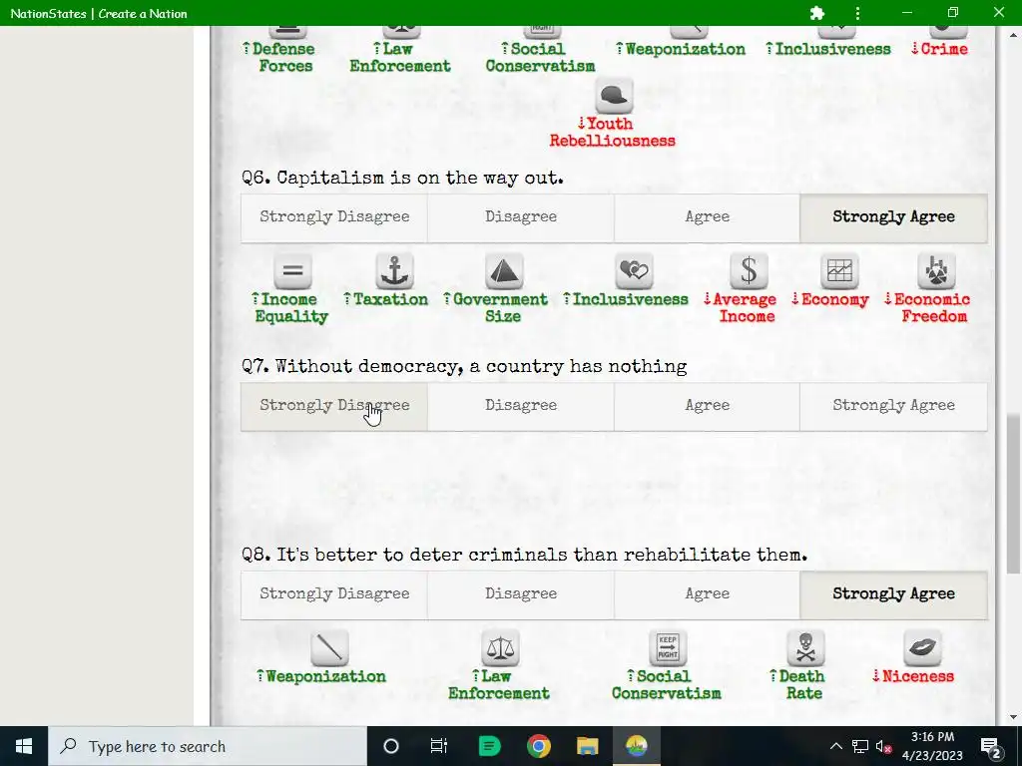Click the Economy label under Q6
The width and height of the screenshot is (1022, 766).
click(x=829, y=299)
